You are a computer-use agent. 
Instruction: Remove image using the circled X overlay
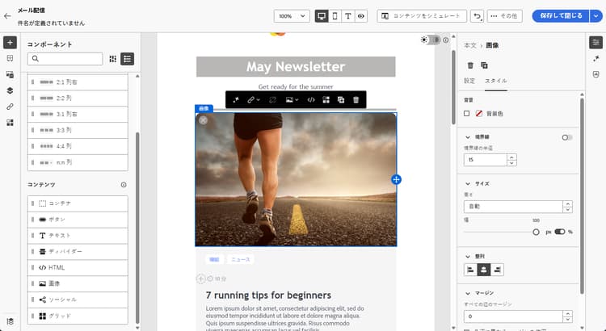(x=204, y=120)
